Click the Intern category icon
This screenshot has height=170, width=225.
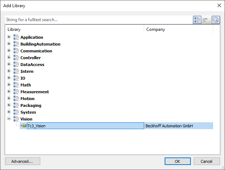[16, 71]
